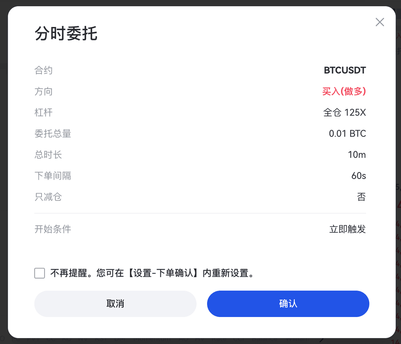Screen dimensions: 401x344
Task: Tick the 不再提醒 checkbox
Action: 40,273
